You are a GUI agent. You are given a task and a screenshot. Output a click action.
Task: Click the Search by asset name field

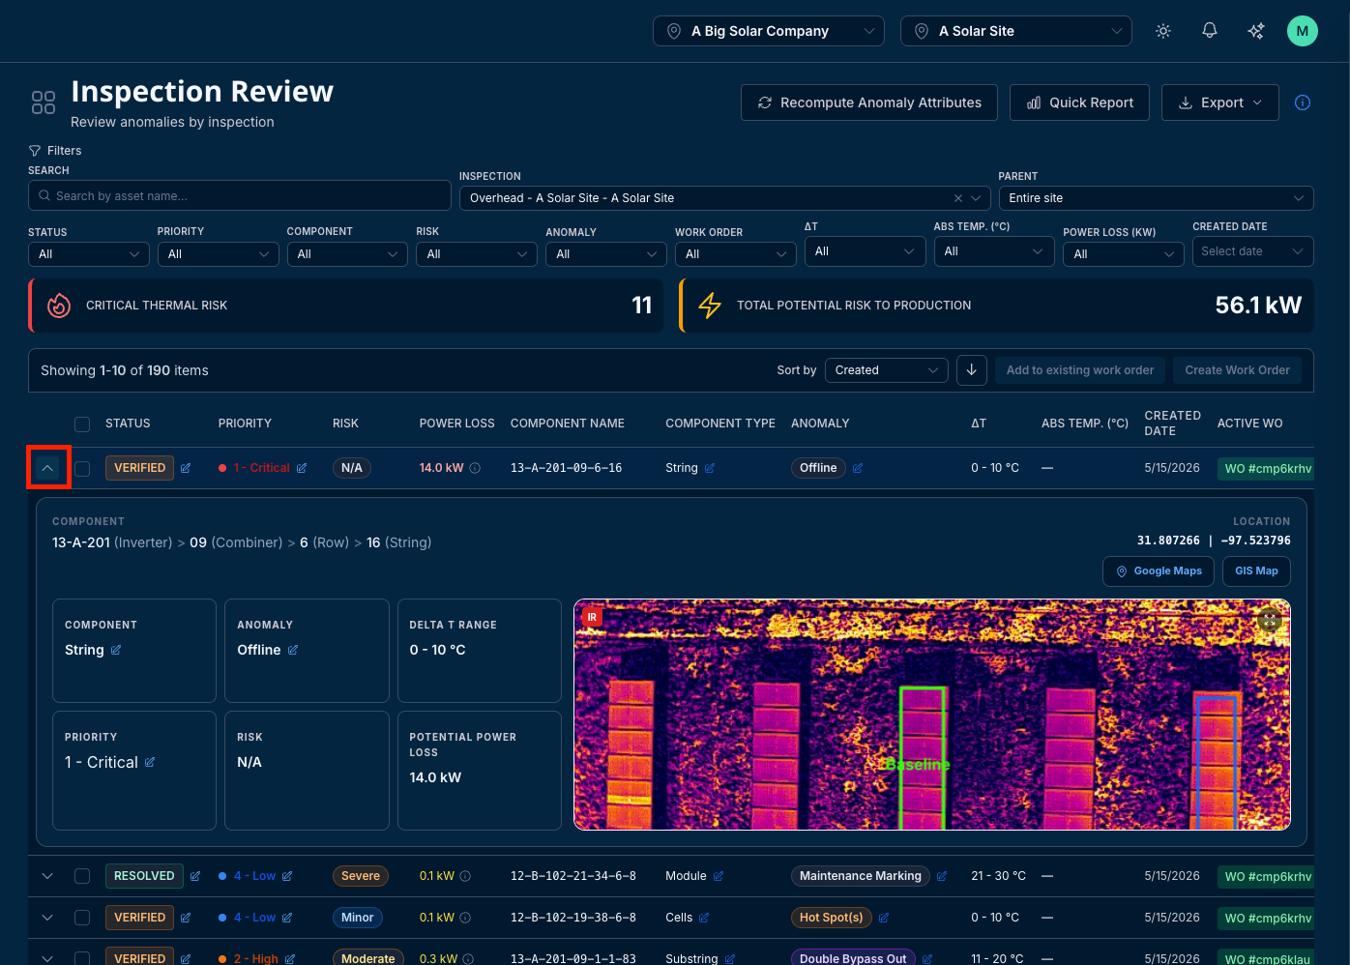coord(240,196)
